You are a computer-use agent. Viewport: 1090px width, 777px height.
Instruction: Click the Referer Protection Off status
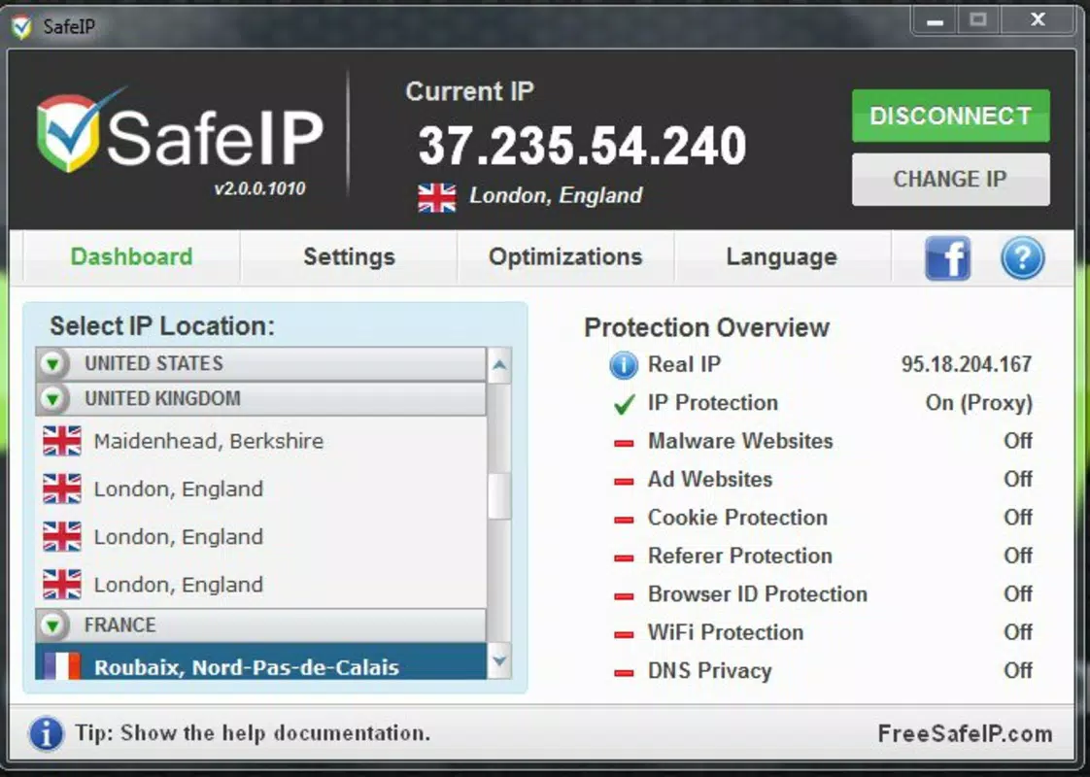coord(1018,556)
